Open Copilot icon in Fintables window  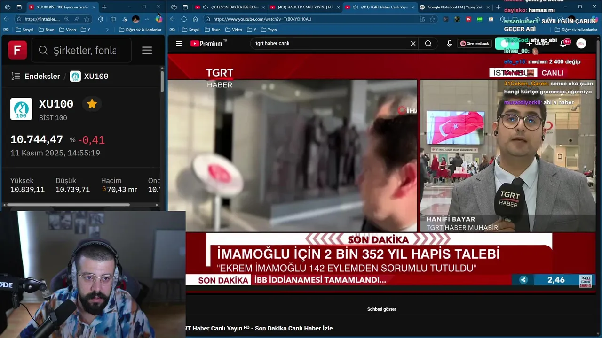[159, 19]
